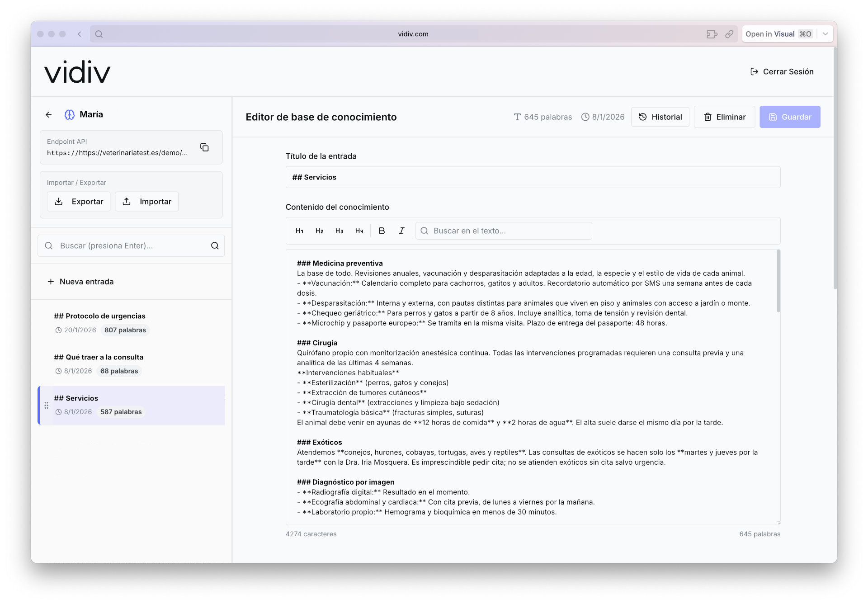Image resolution: width=868 pixels, height=604 pixels.
Task: Delete entry with Eliminar button
Action: click(x=724, y=117)
